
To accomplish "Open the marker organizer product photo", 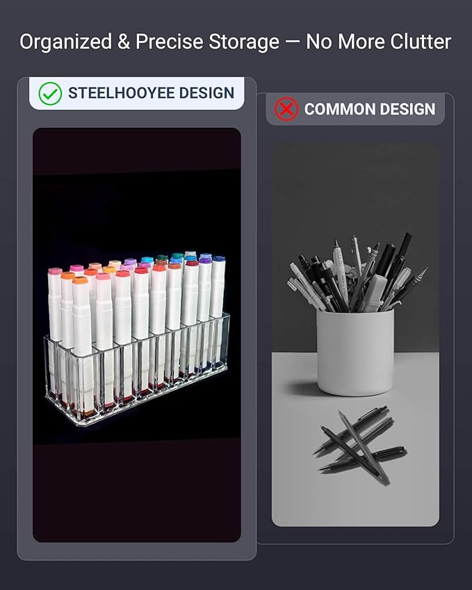I will pos(137,335).
